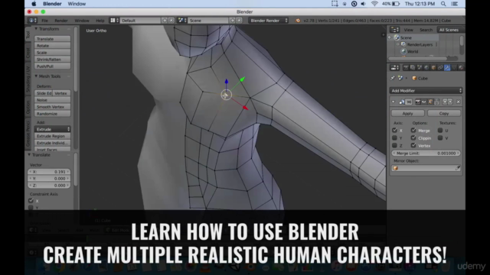Open the Properties editor type icon
The width and height of the screenshot is (490, 275).
[395, 68]
